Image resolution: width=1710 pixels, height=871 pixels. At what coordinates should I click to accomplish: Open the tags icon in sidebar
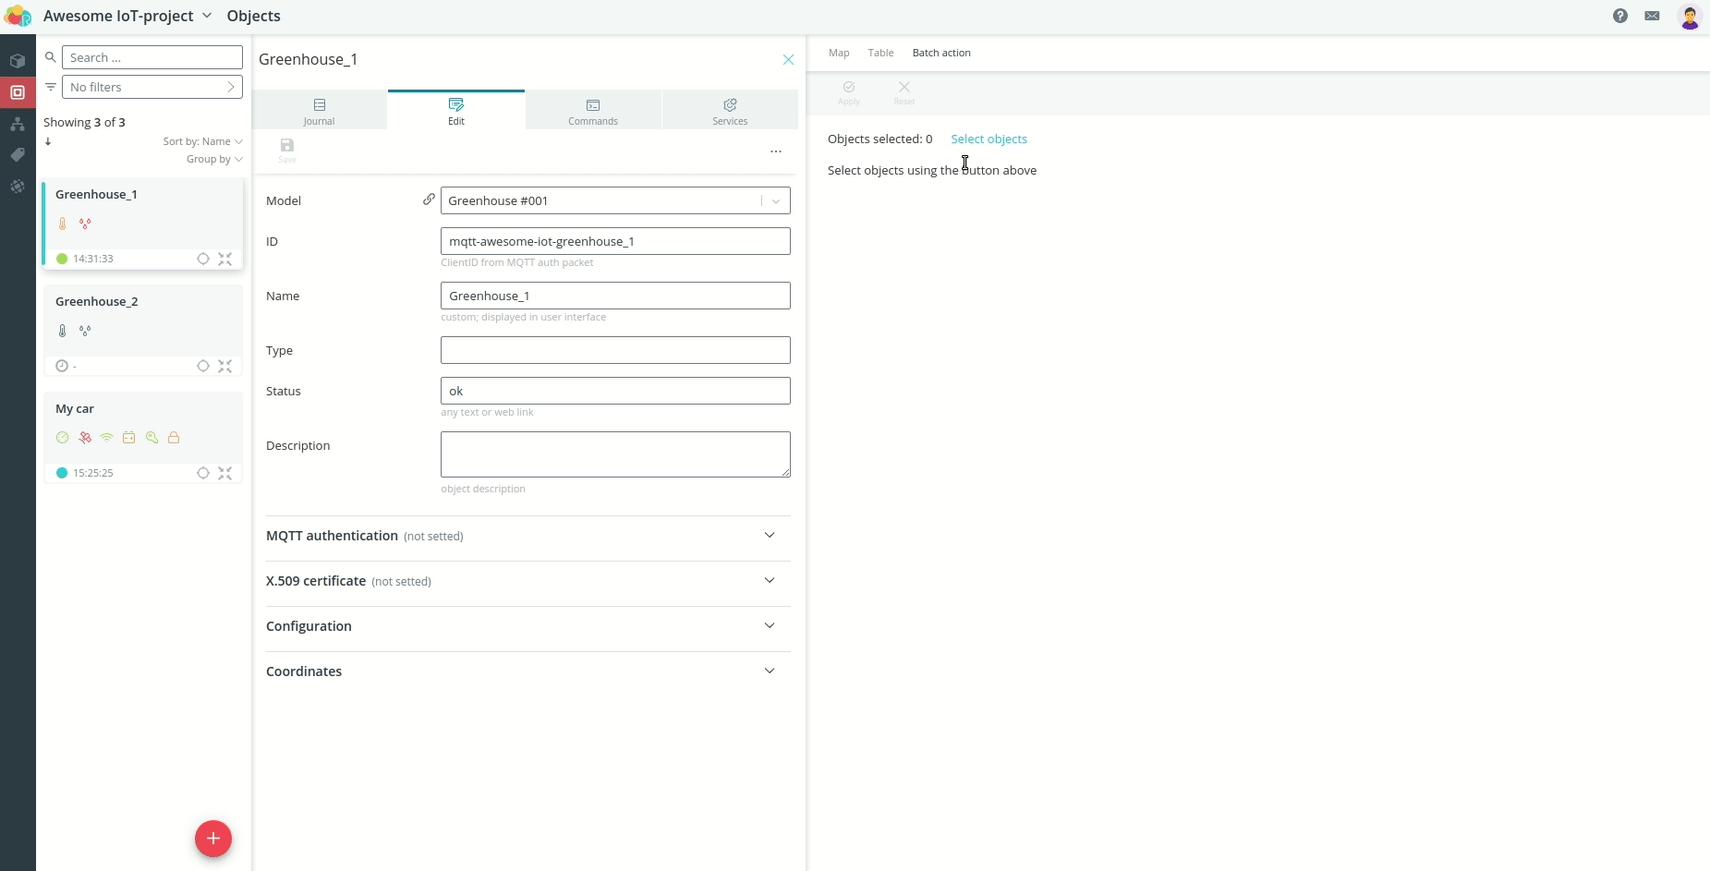click(18, 155)
